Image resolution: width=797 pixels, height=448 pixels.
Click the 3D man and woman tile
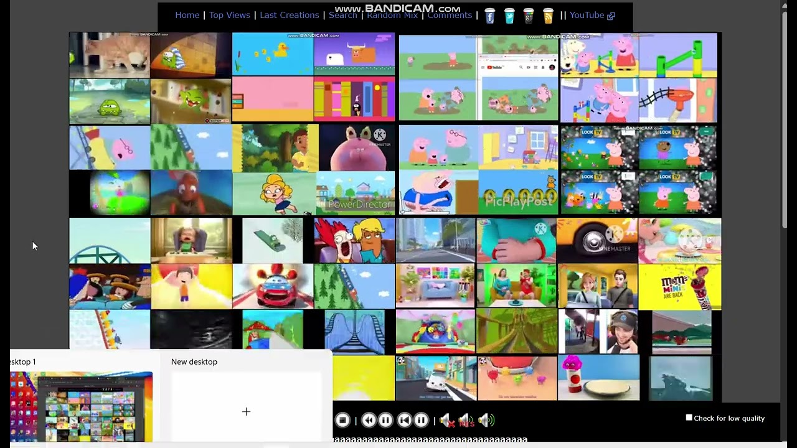pyautogui.click(x=597, y=286)
